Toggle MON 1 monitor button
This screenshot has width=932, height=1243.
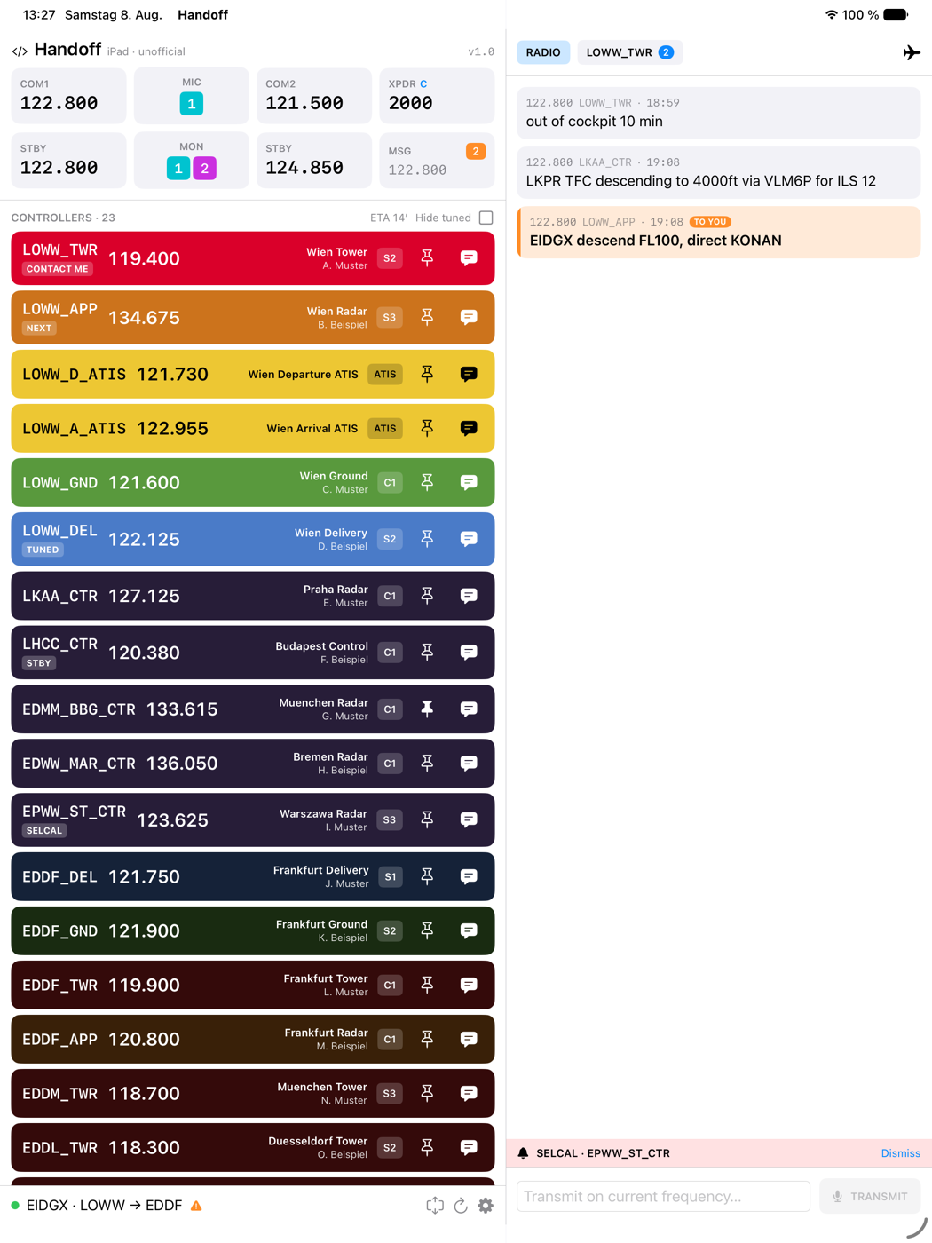[178, 168]
